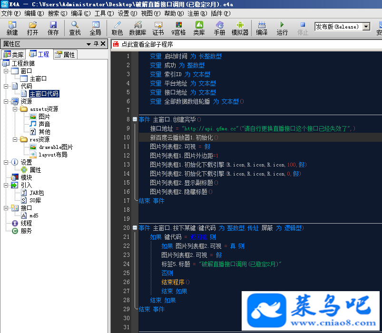Screen dimensions: 382x333
Task: Select 线程 tree item
Action: pyautogui.click(x=26, y=223)
